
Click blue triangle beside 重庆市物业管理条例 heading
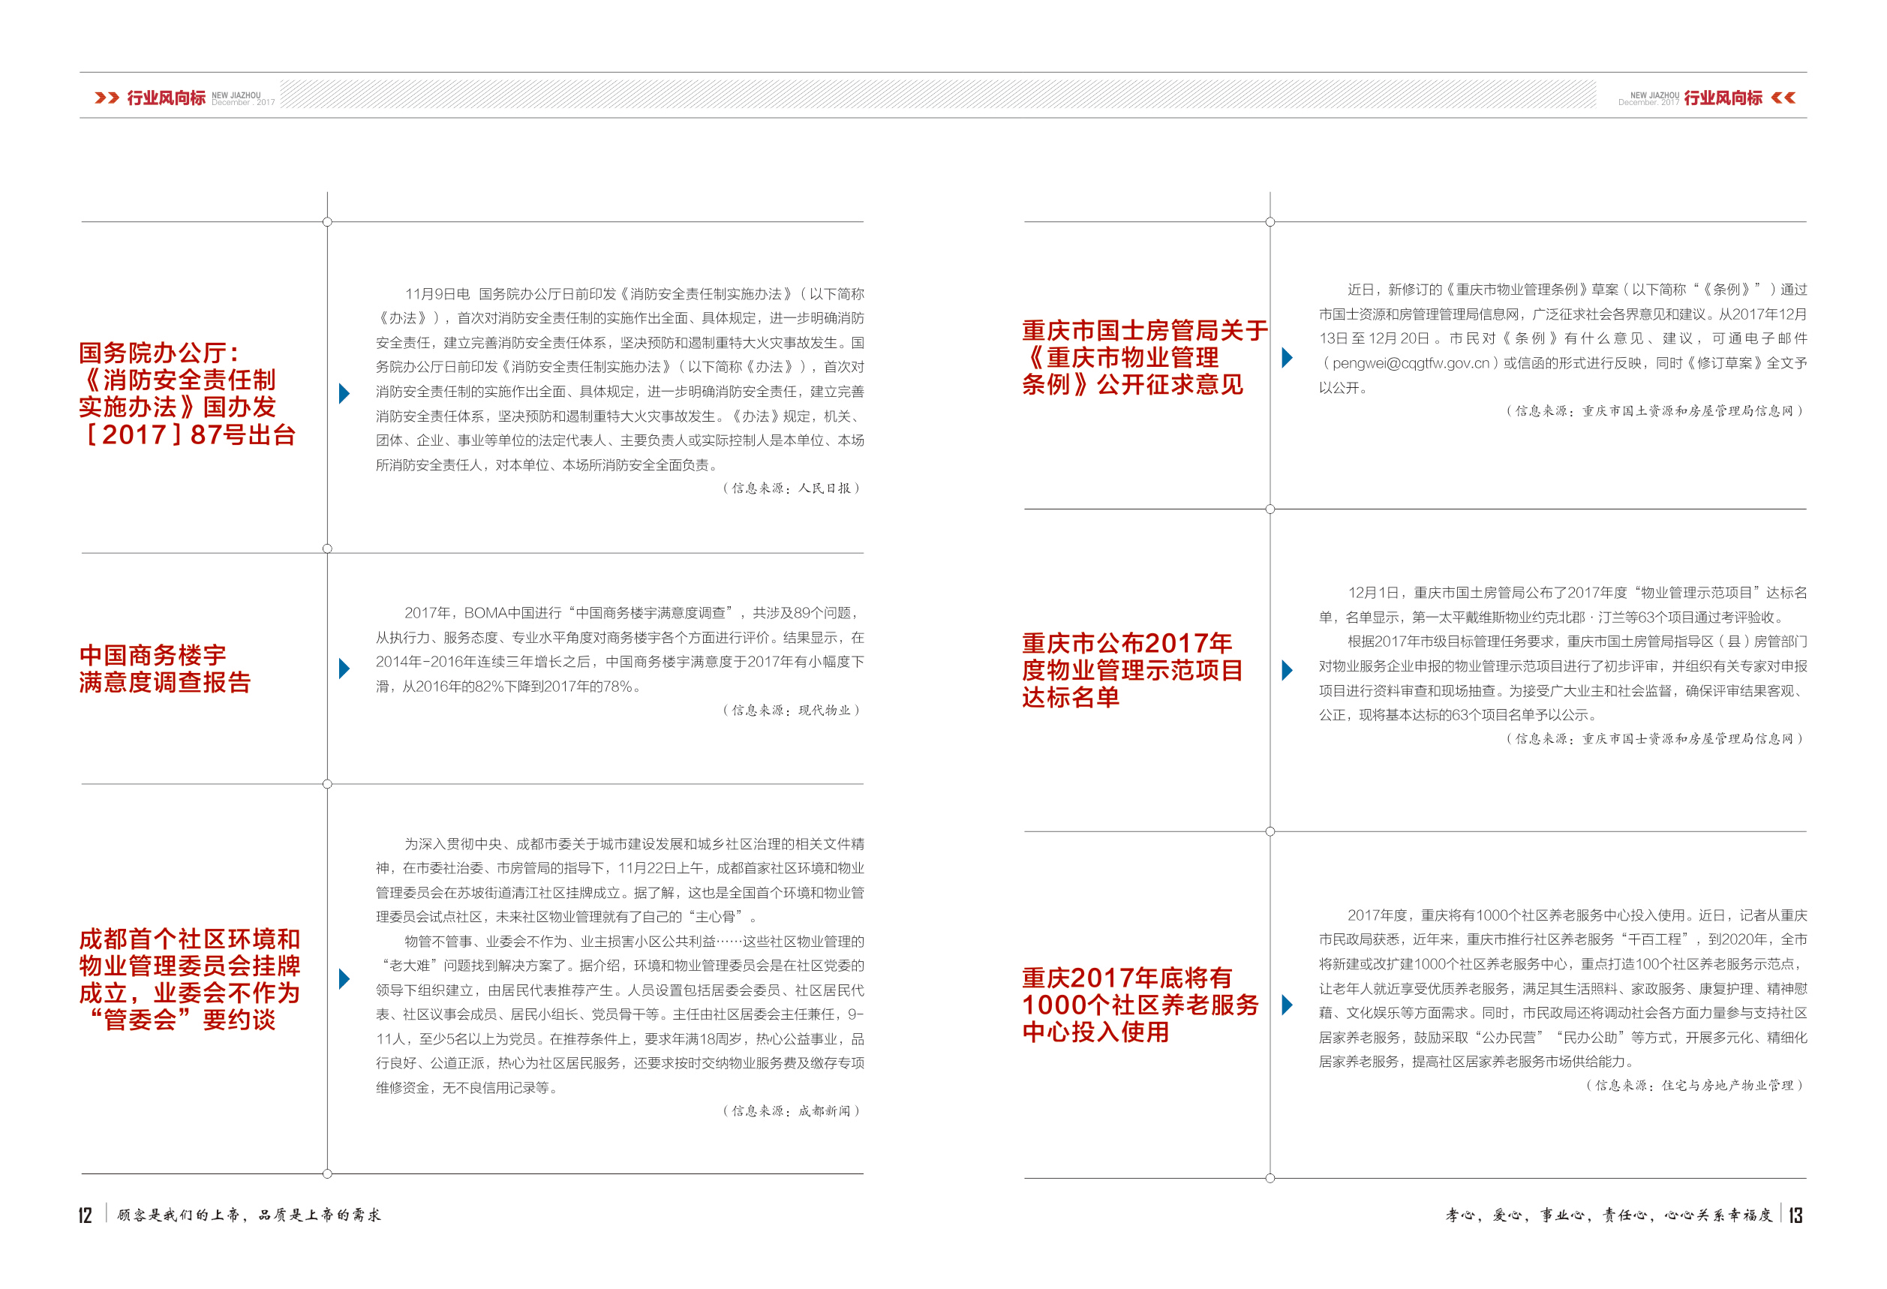pyautogui.click(x=1287, y=358)
